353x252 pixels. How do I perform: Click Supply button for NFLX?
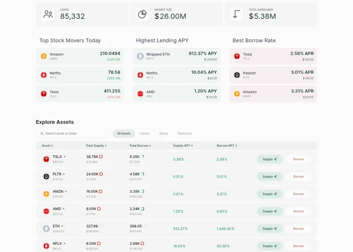pos(270,246)
